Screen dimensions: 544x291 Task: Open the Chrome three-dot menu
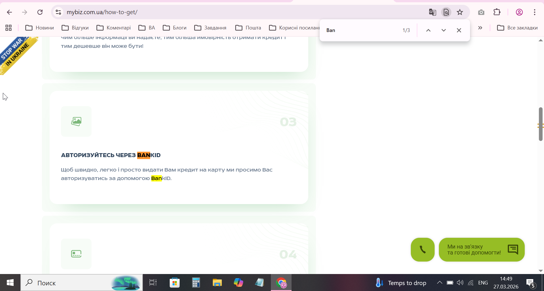(535, 12)
